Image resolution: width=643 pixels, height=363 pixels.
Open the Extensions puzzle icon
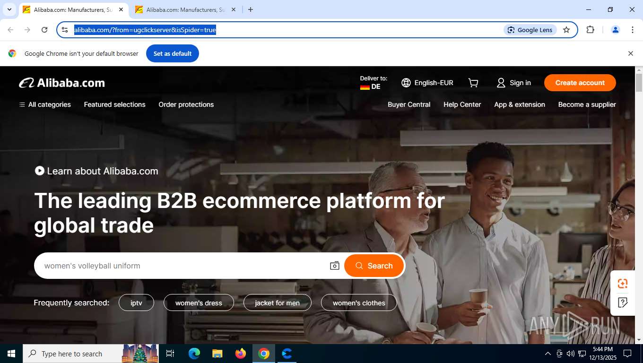[x=590, y=30]
